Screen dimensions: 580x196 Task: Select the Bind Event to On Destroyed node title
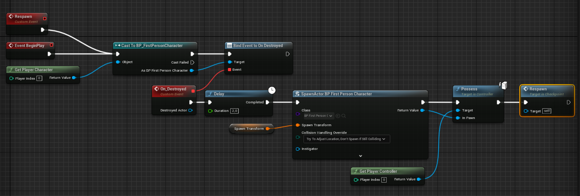(258, 46)
